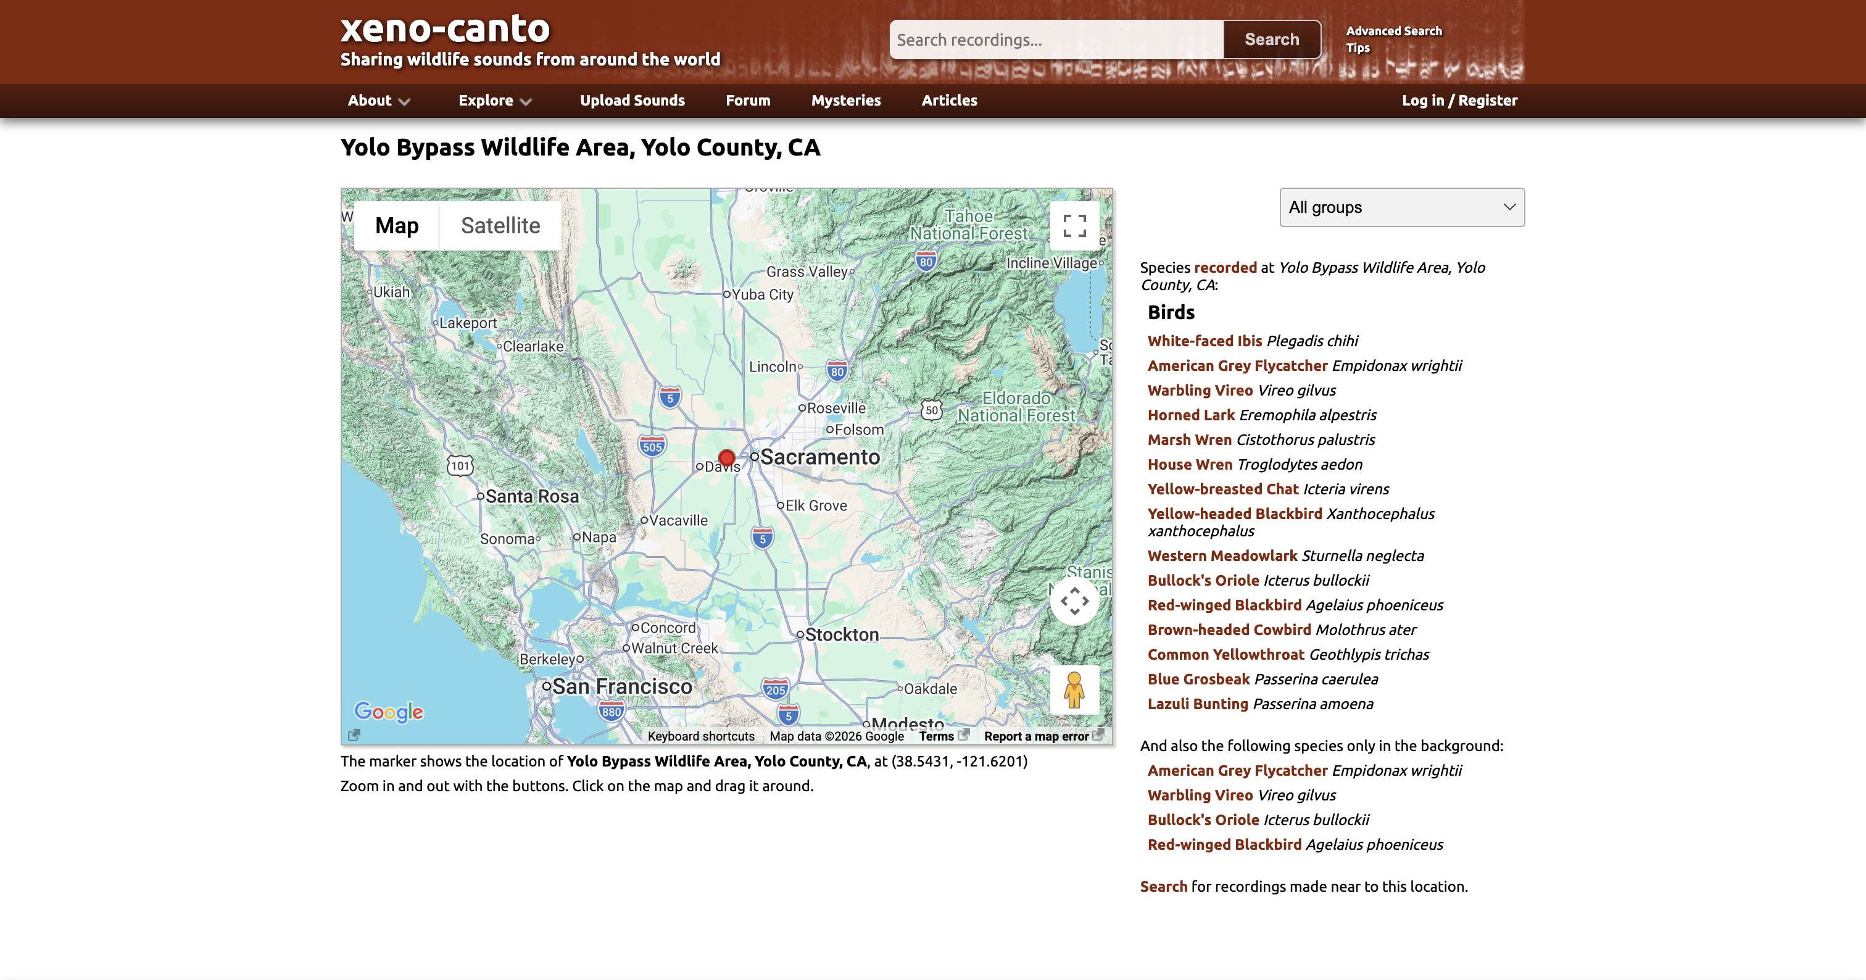
Task: Switch to Satellite map view
Action: click(x=500, y=225)
